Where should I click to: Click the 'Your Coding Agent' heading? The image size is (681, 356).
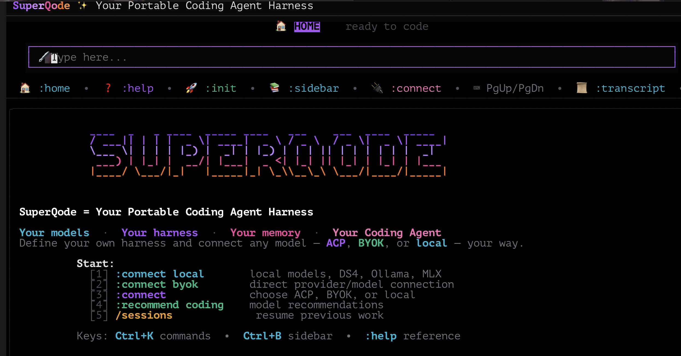[386, 233]
